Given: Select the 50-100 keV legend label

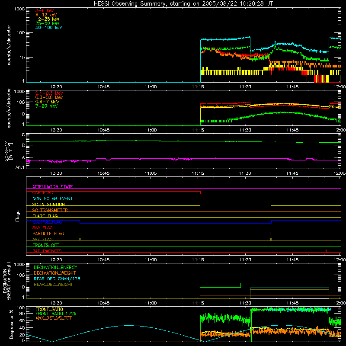Looking at the screenshot, I should click(49, 28).
